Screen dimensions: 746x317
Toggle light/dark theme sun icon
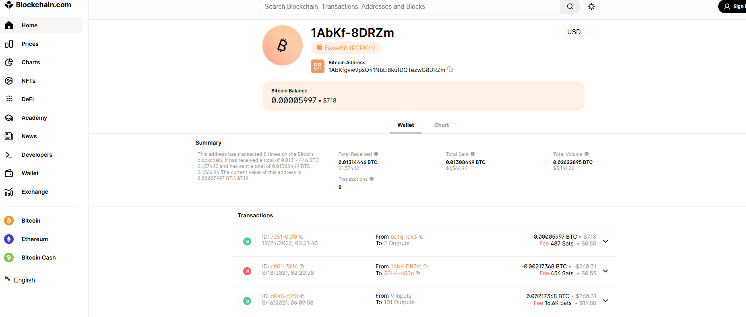pos(591,6)
